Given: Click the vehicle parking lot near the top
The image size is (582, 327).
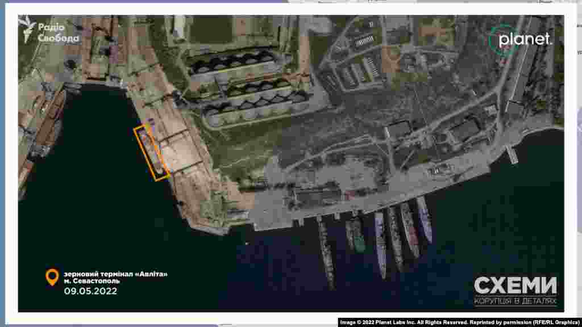Looking at the screenshot, I should pyautogui.click(x=358, y=71).
